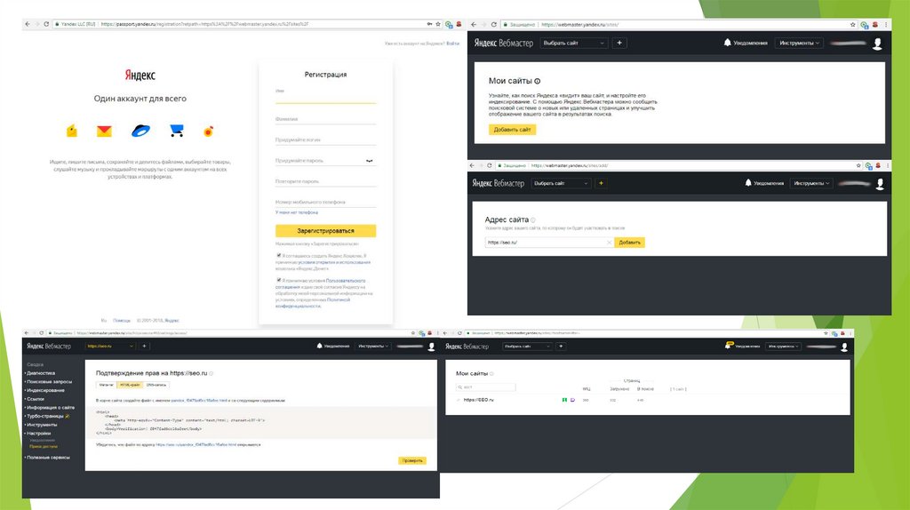Select the Мета-тег verification tab
Viewport: 910px width, 510px height.
pos(107,385)
